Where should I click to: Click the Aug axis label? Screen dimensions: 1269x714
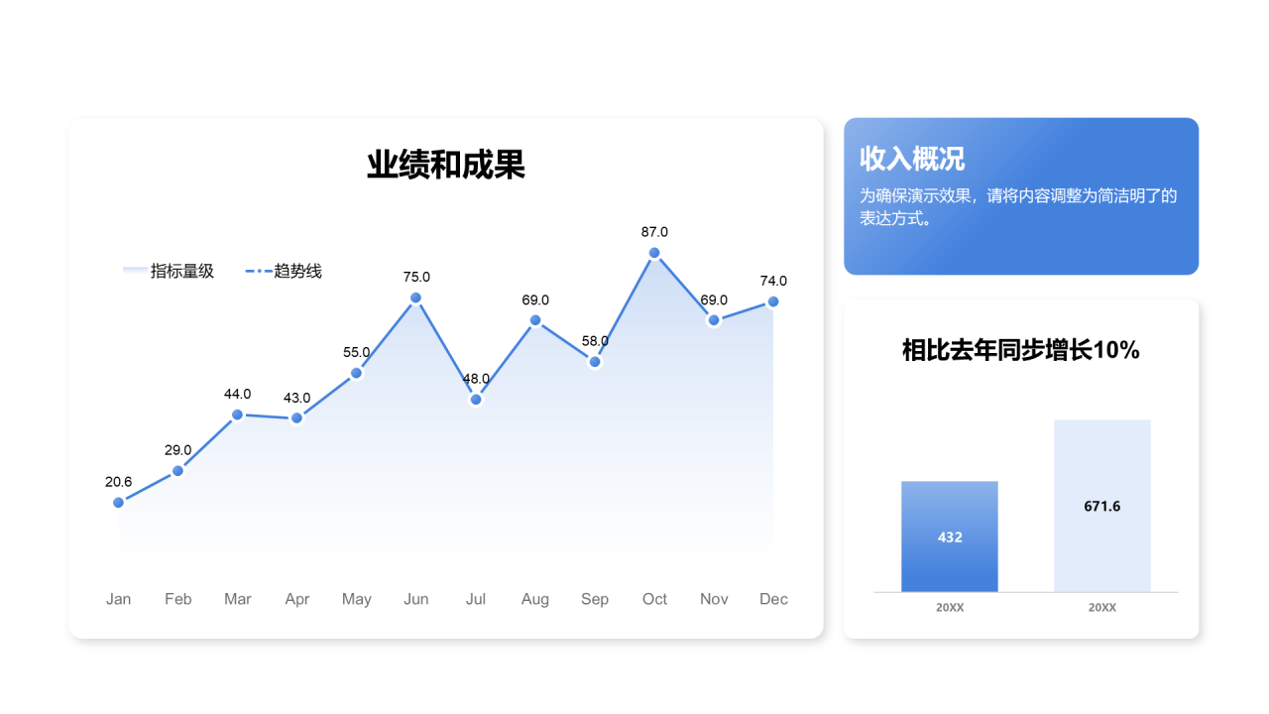coord(535,599)
